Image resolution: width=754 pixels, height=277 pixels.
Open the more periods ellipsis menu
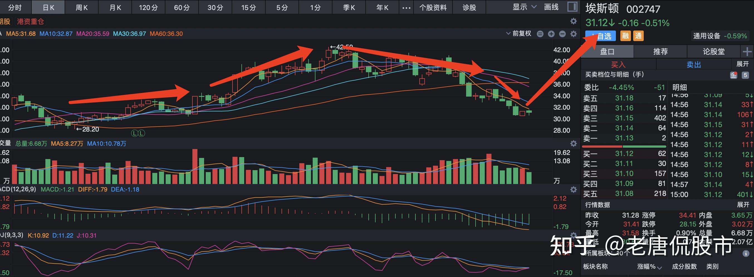[x=406, y=7]
